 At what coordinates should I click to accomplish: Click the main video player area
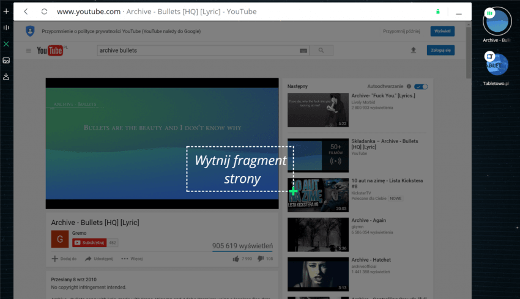(x=162, y=143)
